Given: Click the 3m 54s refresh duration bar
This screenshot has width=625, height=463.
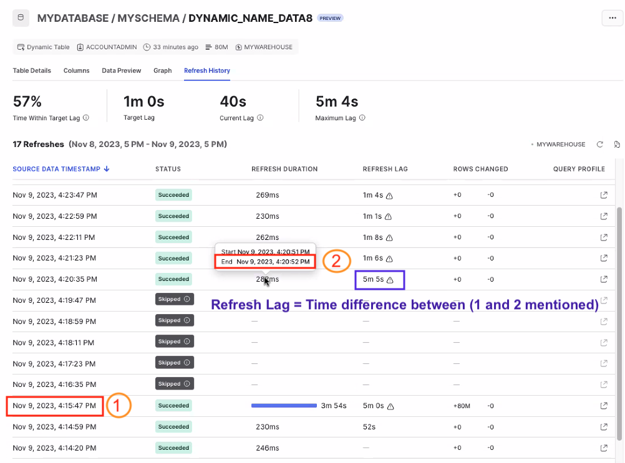Looking at the screenshot, I should tap(284, 406).
